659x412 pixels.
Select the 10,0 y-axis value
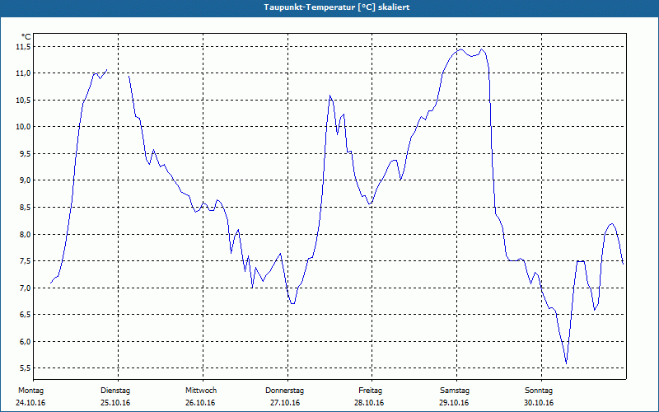tap(23, 127)
